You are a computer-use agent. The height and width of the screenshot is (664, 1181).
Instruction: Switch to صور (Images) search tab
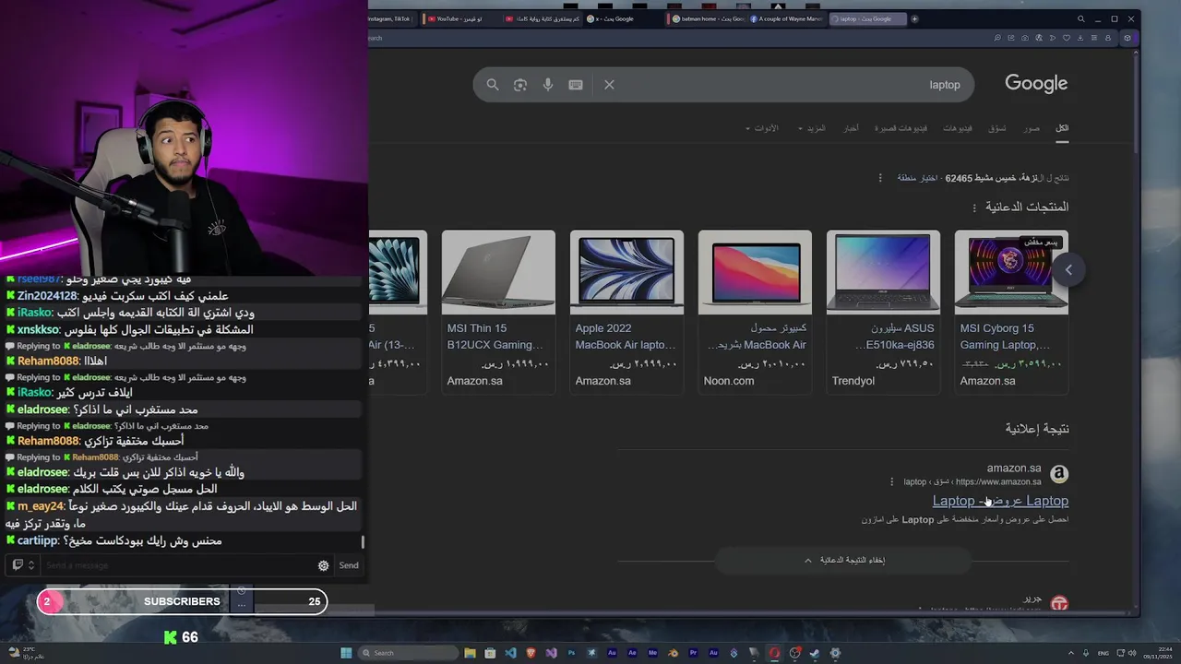[1032, 128]
